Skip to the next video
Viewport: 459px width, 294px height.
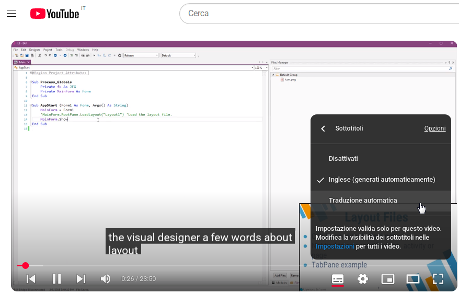[81, 279]
